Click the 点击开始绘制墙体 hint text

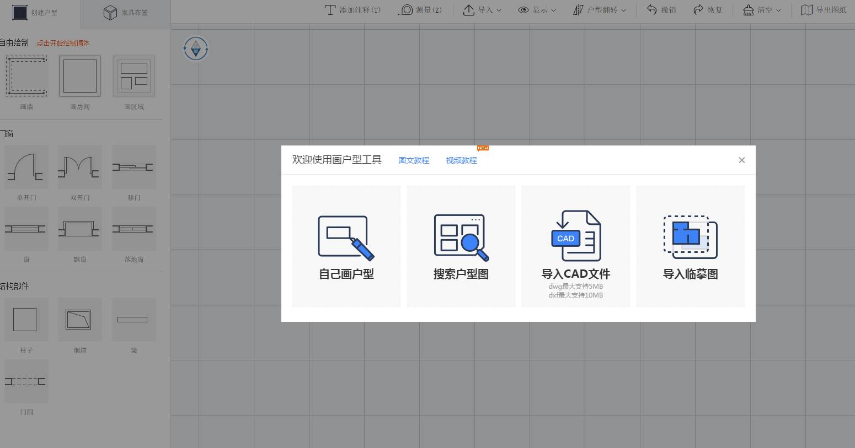63,43
